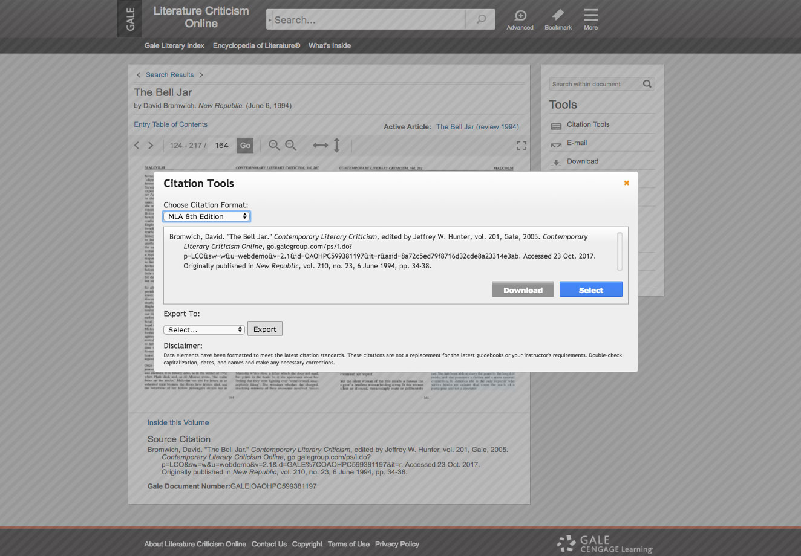Click the Go button
This screenshot has height=556, width=801.
pyautogui.click(x=245, y=145)
